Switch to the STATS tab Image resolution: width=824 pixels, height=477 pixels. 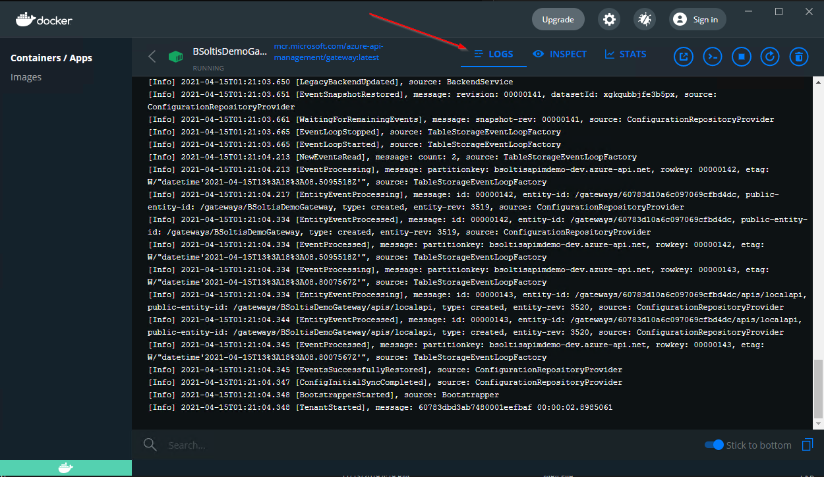(625, 54)
